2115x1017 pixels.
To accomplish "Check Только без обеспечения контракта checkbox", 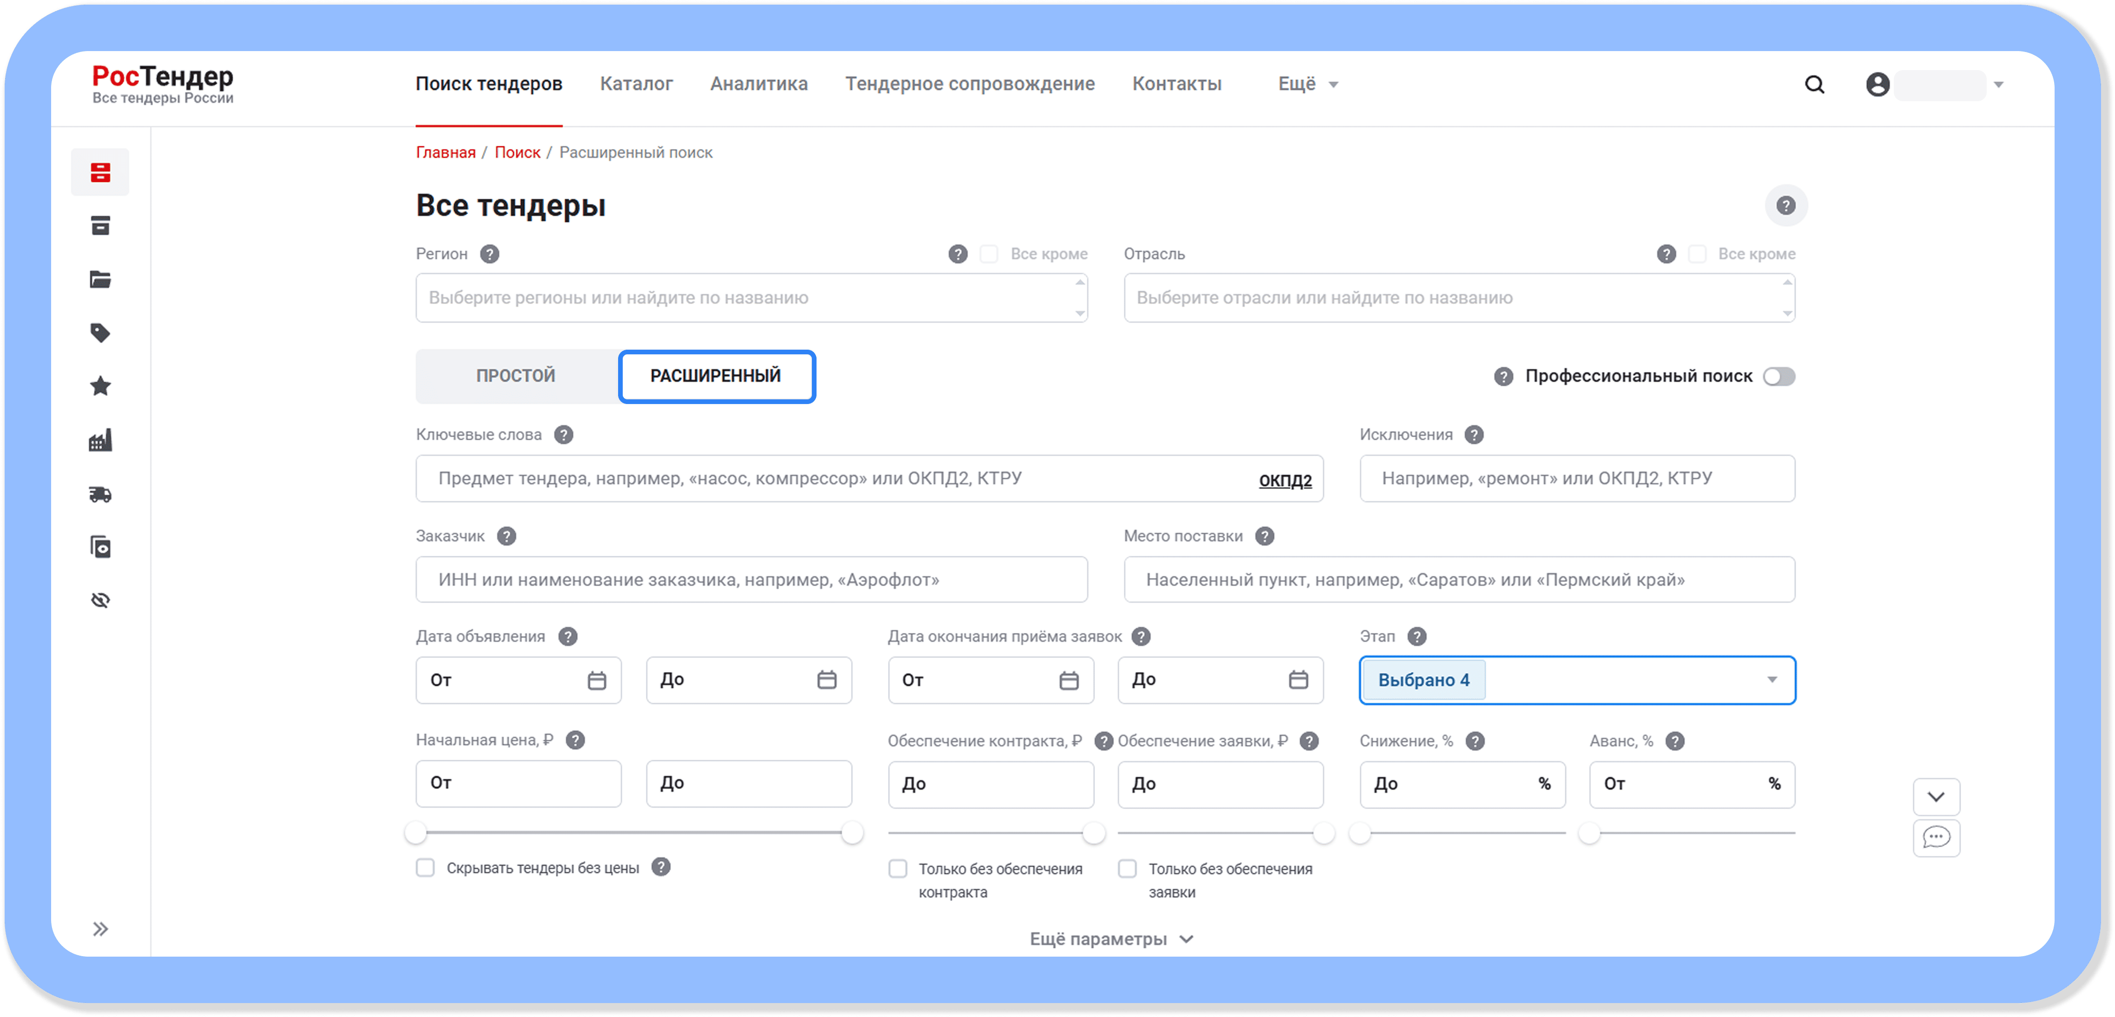I will [x=898, y=868].
